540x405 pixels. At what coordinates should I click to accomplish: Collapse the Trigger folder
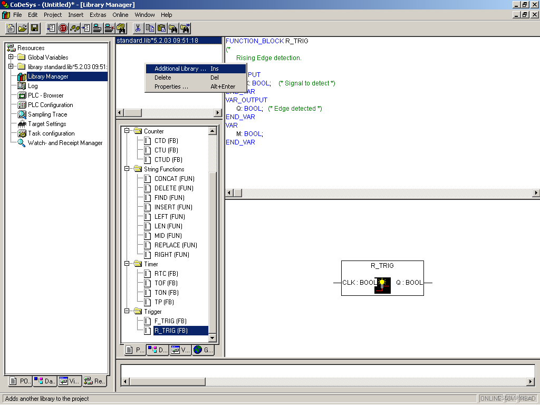pos(127,311)
